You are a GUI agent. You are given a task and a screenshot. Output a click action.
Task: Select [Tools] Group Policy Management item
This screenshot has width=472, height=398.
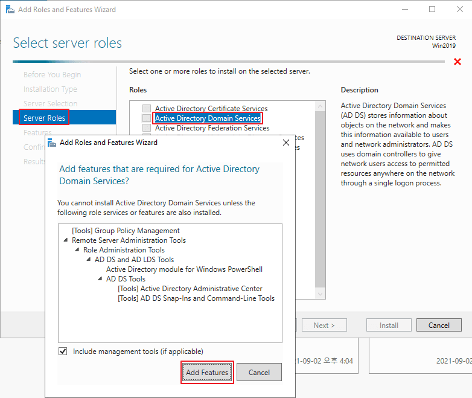coord(126,231)
